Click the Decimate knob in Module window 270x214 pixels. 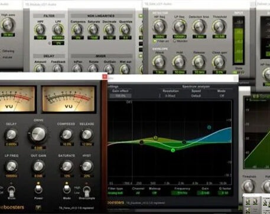click(109, 29)
